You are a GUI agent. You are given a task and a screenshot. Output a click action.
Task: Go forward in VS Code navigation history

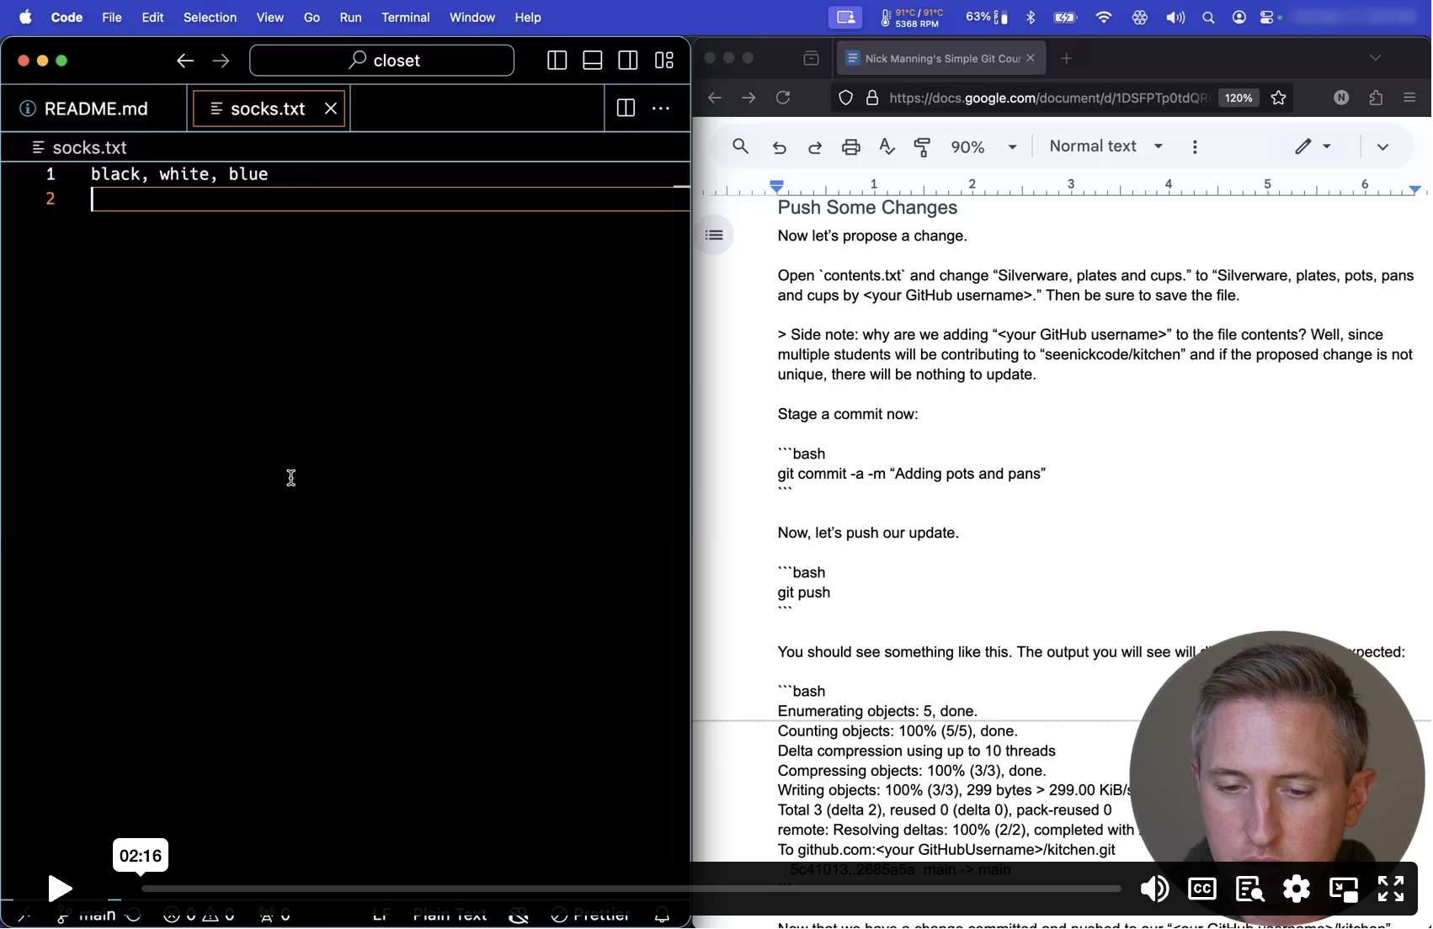[x=221, y=61]
